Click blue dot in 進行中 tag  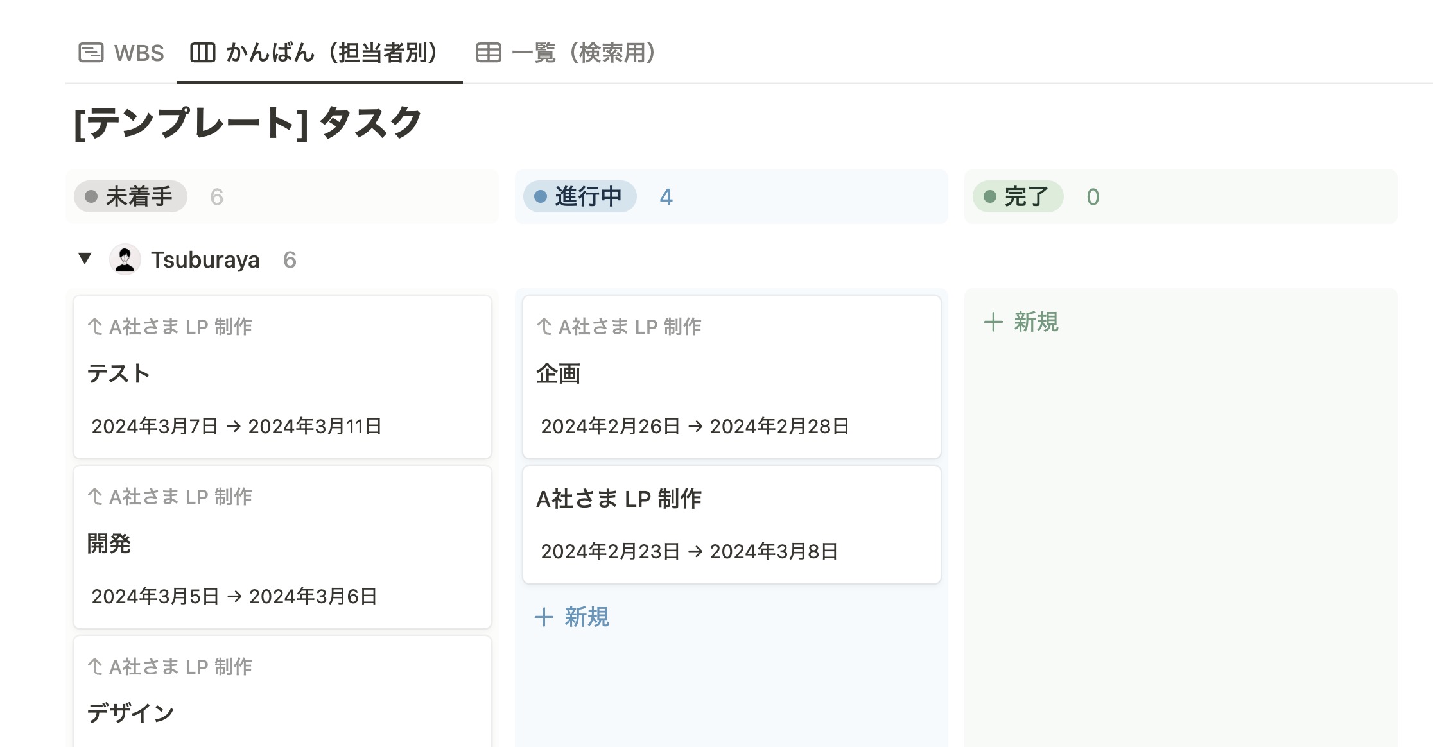(541, 196)
